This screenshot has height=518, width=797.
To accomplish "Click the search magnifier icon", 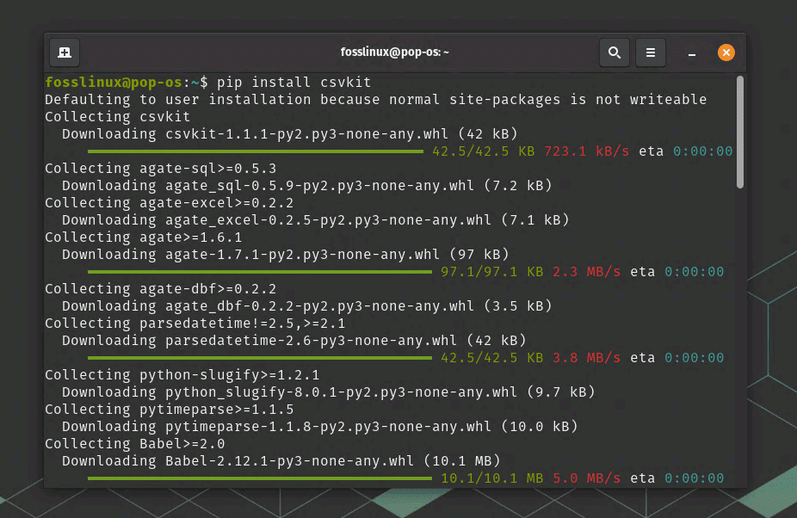I will [x=615, y=52].
